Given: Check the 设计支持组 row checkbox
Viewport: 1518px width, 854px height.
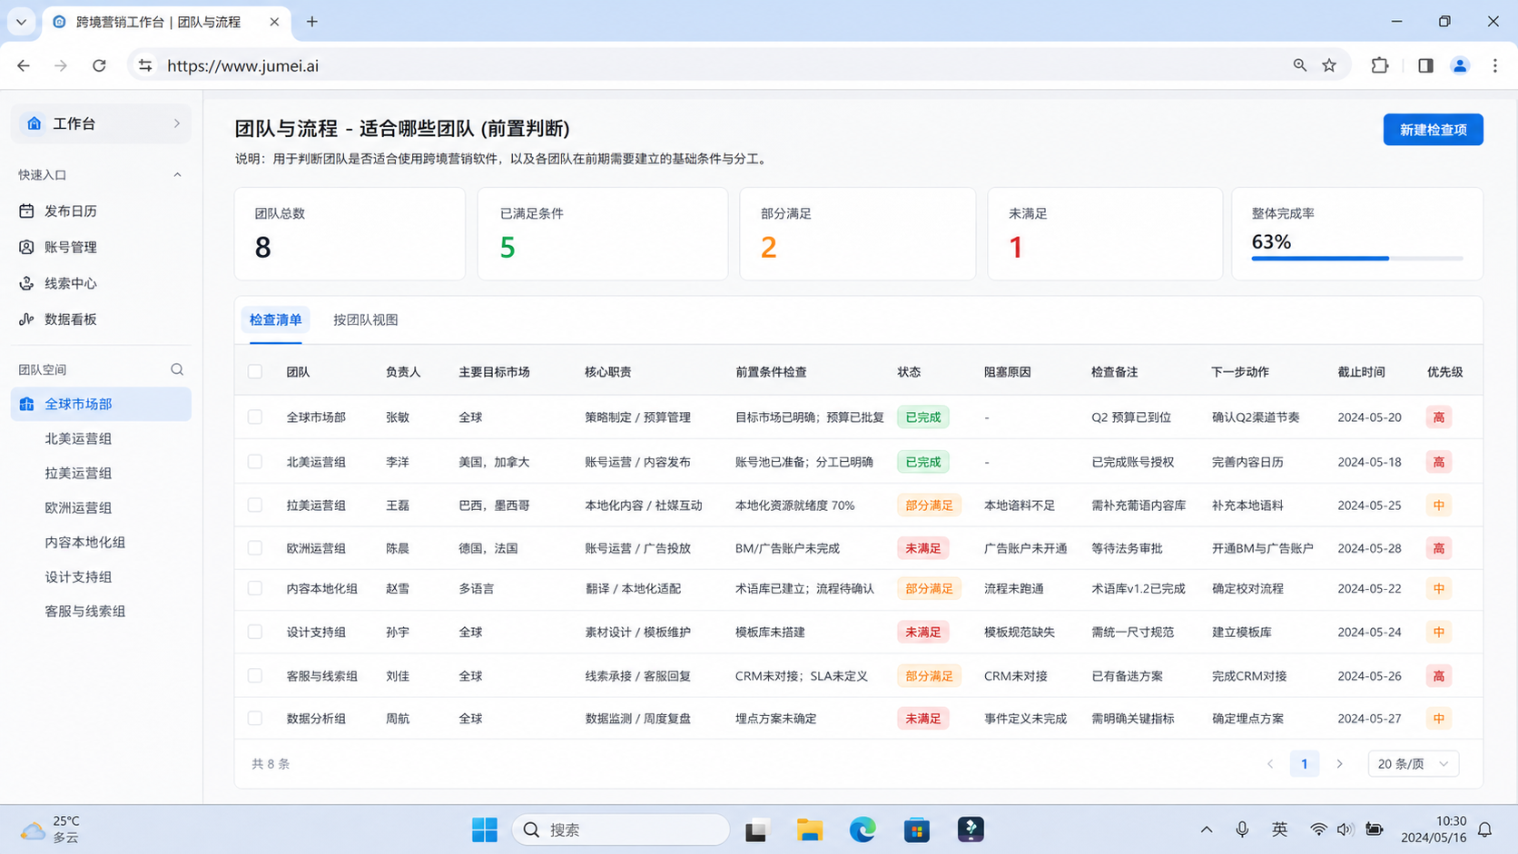Looking at the screenshot, I should (255, 632).
